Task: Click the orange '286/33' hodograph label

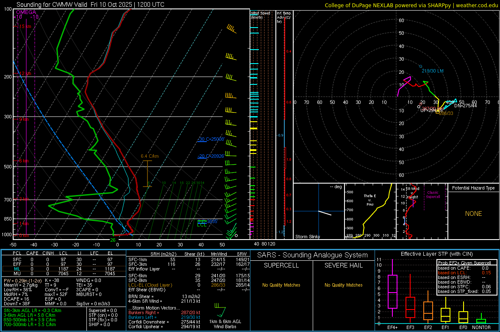Action: (x=446, y=113)
